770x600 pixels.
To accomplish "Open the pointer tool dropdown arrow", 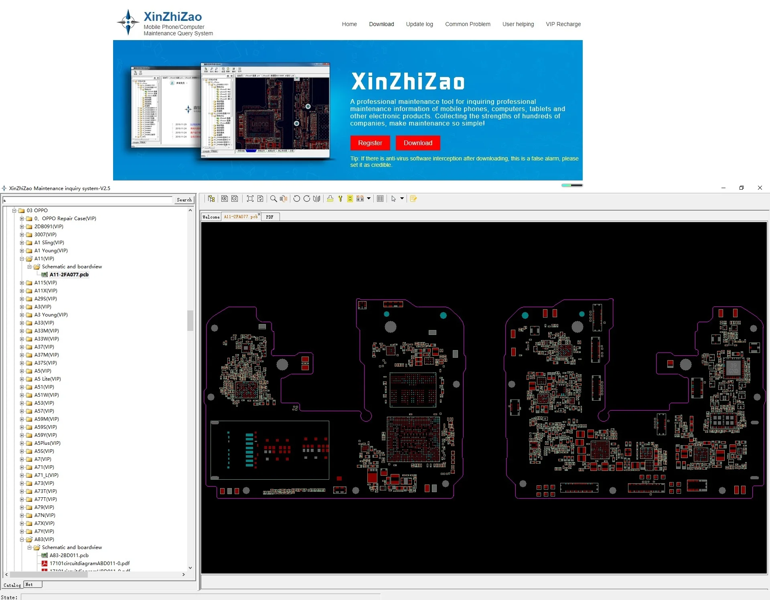I will pyautogui.click(x=402, y=199).
